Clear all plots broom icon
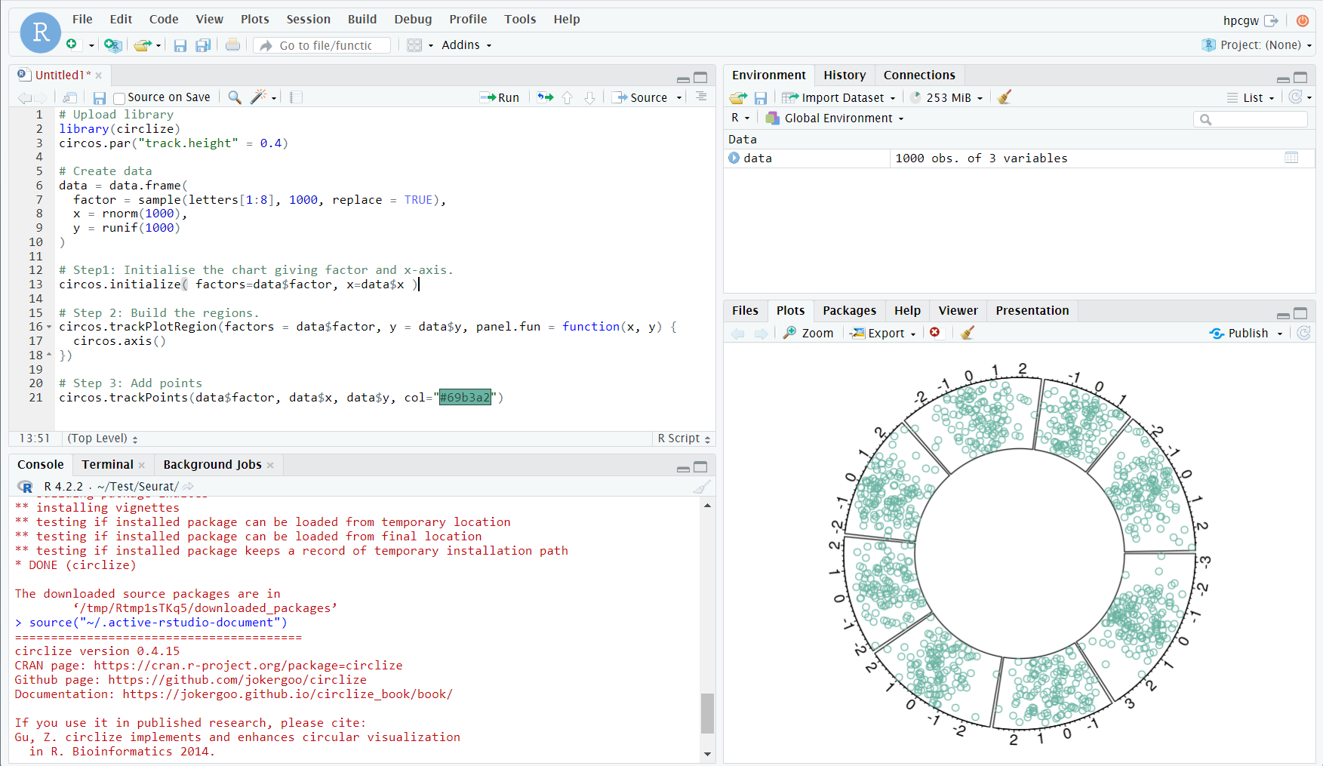This screenshot has width=1323, height=766. pos(968,333)
